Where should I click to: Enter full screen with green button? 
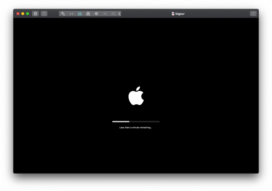point(27,14)
